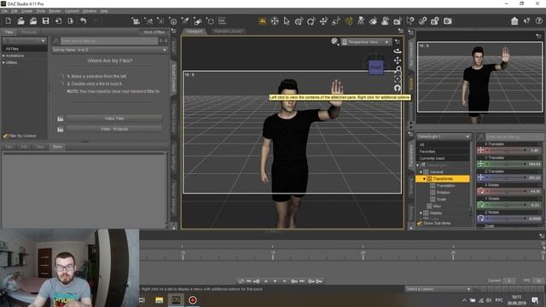The width and height of the screenshot is (546, 307).
Task: Click the viewport orbit camera control icon
Action: coord(398,51)
